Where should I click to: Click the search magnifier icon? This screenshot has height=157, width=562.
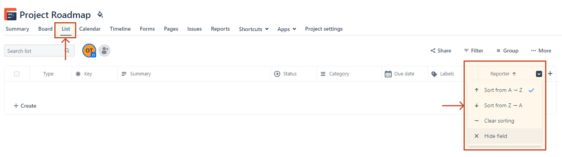pyautogui.click(x=67, y=51)
